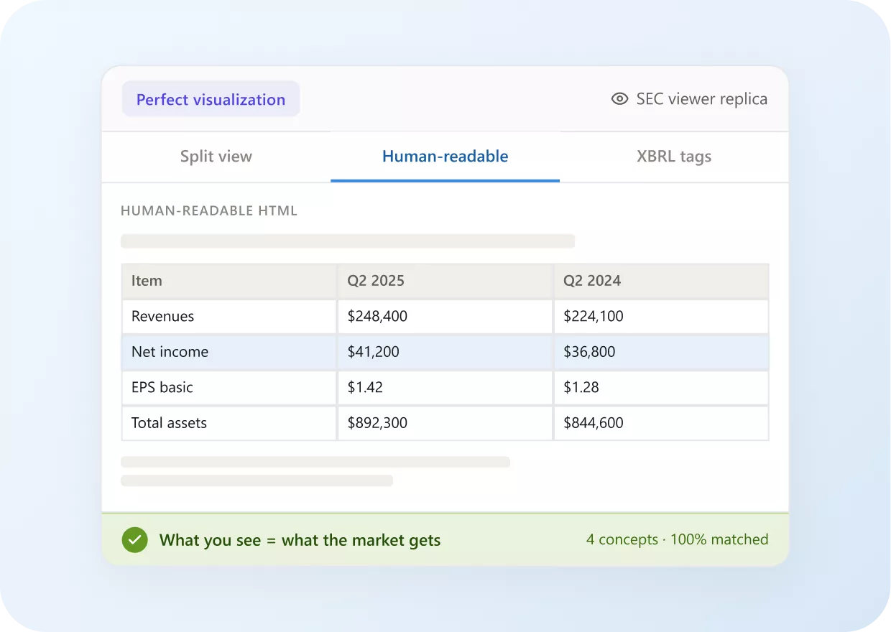891x632 pixels.
Task: Switch to the Split view tab
Action: click(216, 157)
